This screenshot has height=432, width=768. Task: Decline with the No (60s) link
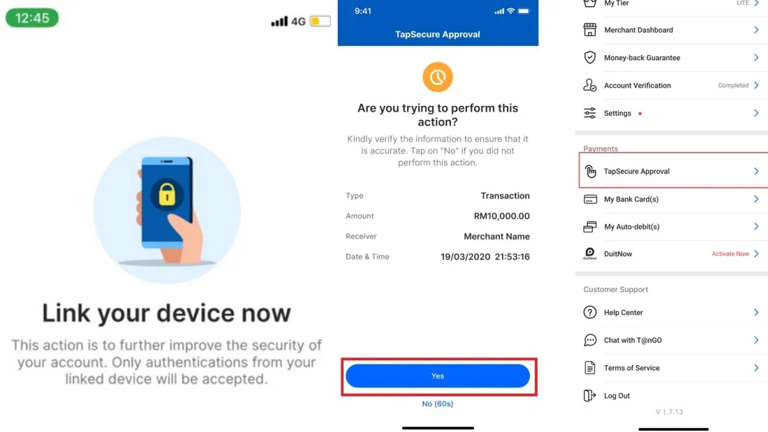[437, 403]
